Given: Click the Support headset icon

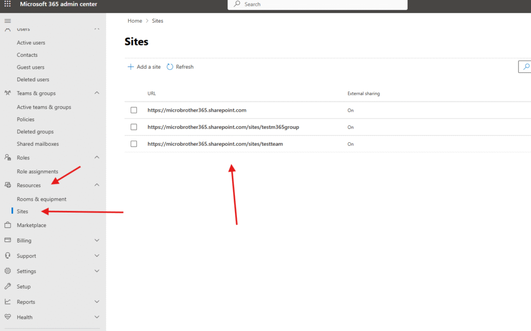Looking at the screenshot, I should (x=7, y=256).
